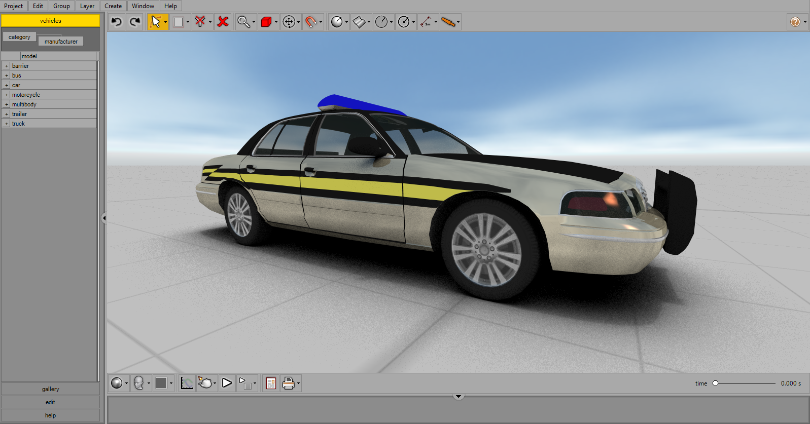Start simulation with the play icon
The width and height of the screenshot is (810, 424).
tap(227, 383)
